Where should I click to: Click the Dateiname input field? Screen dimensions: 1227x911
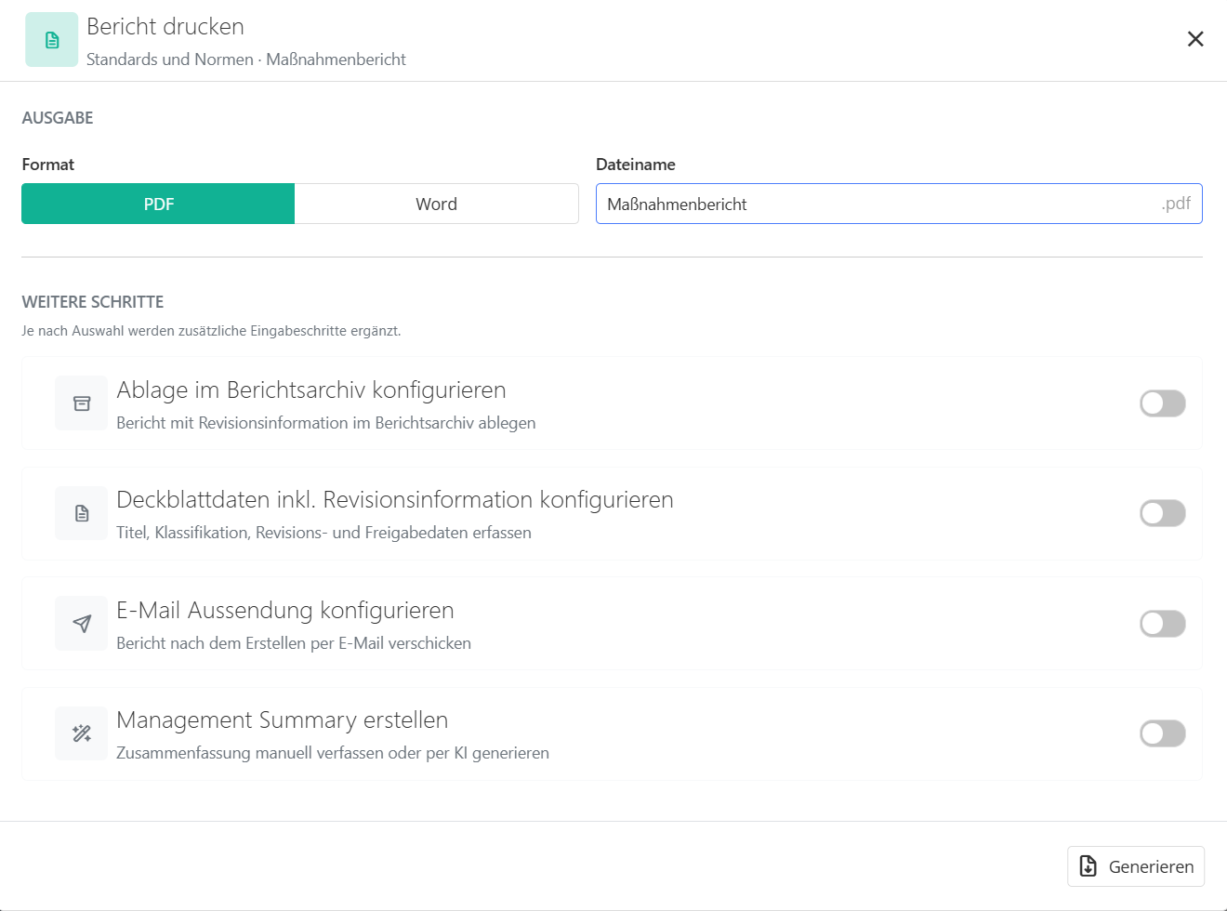[899, 204]
